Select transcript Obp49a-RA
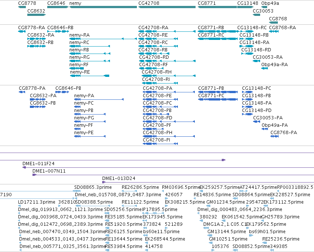314x252 pixels. click(265, 68)
